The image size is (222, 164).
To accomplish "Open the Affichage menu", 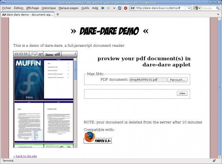I will coord(32,8).
